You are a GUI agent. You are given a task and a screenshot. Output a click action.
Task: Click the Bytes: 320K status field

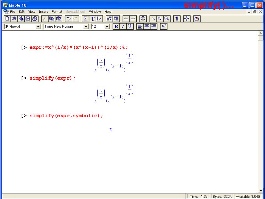pos(222,197)
